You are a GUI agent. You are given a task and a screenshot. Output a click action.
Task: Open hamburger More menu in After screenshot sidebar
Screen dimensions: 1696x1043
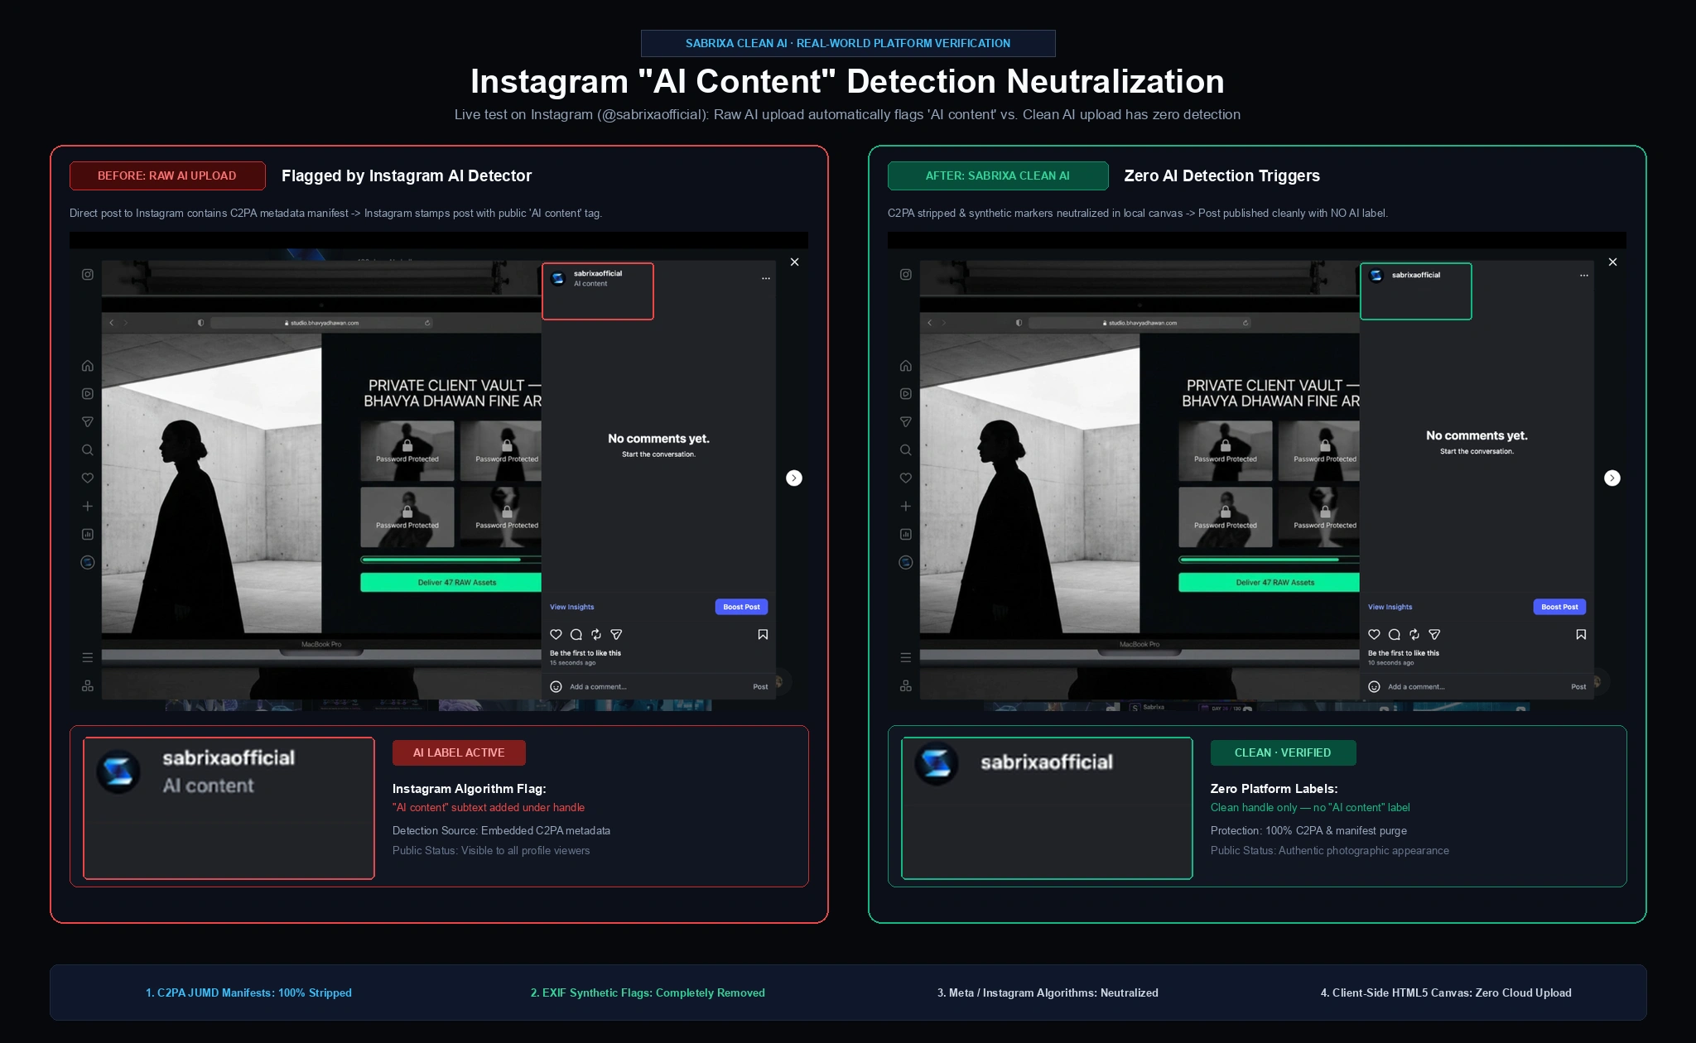pyautogui.click(x=906, y=658)
